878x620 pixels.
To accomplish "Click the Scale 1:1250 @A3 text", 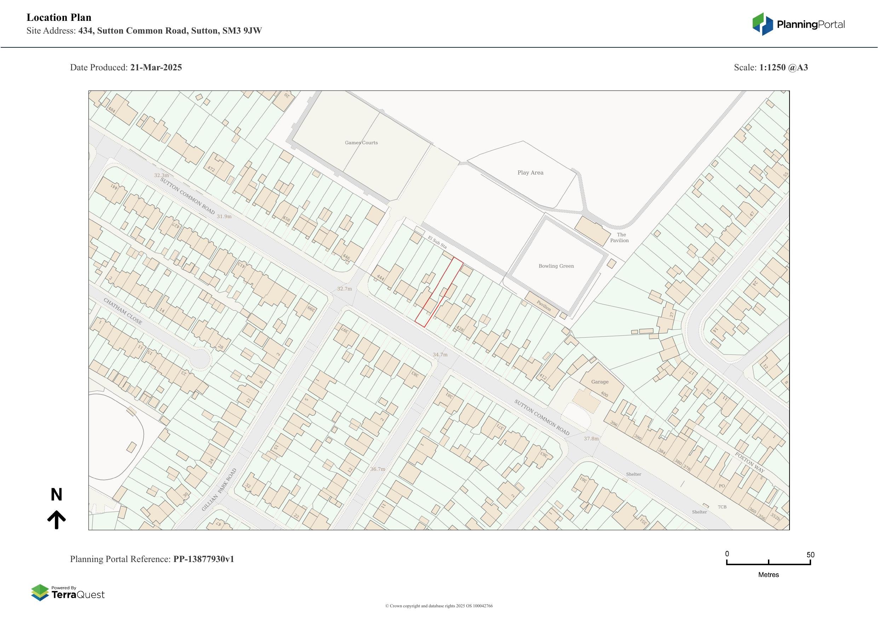I will pos(770,68).
